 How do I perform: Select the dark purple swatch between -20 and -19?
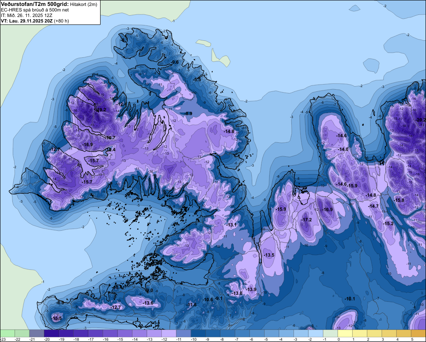(52, 333)
